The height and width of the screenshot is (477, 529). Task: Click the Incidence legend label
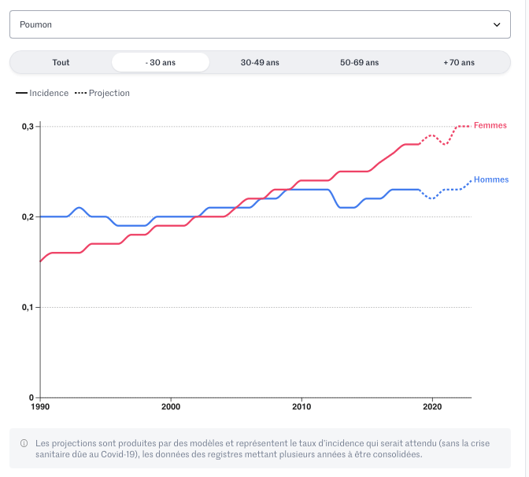(49, 93)
